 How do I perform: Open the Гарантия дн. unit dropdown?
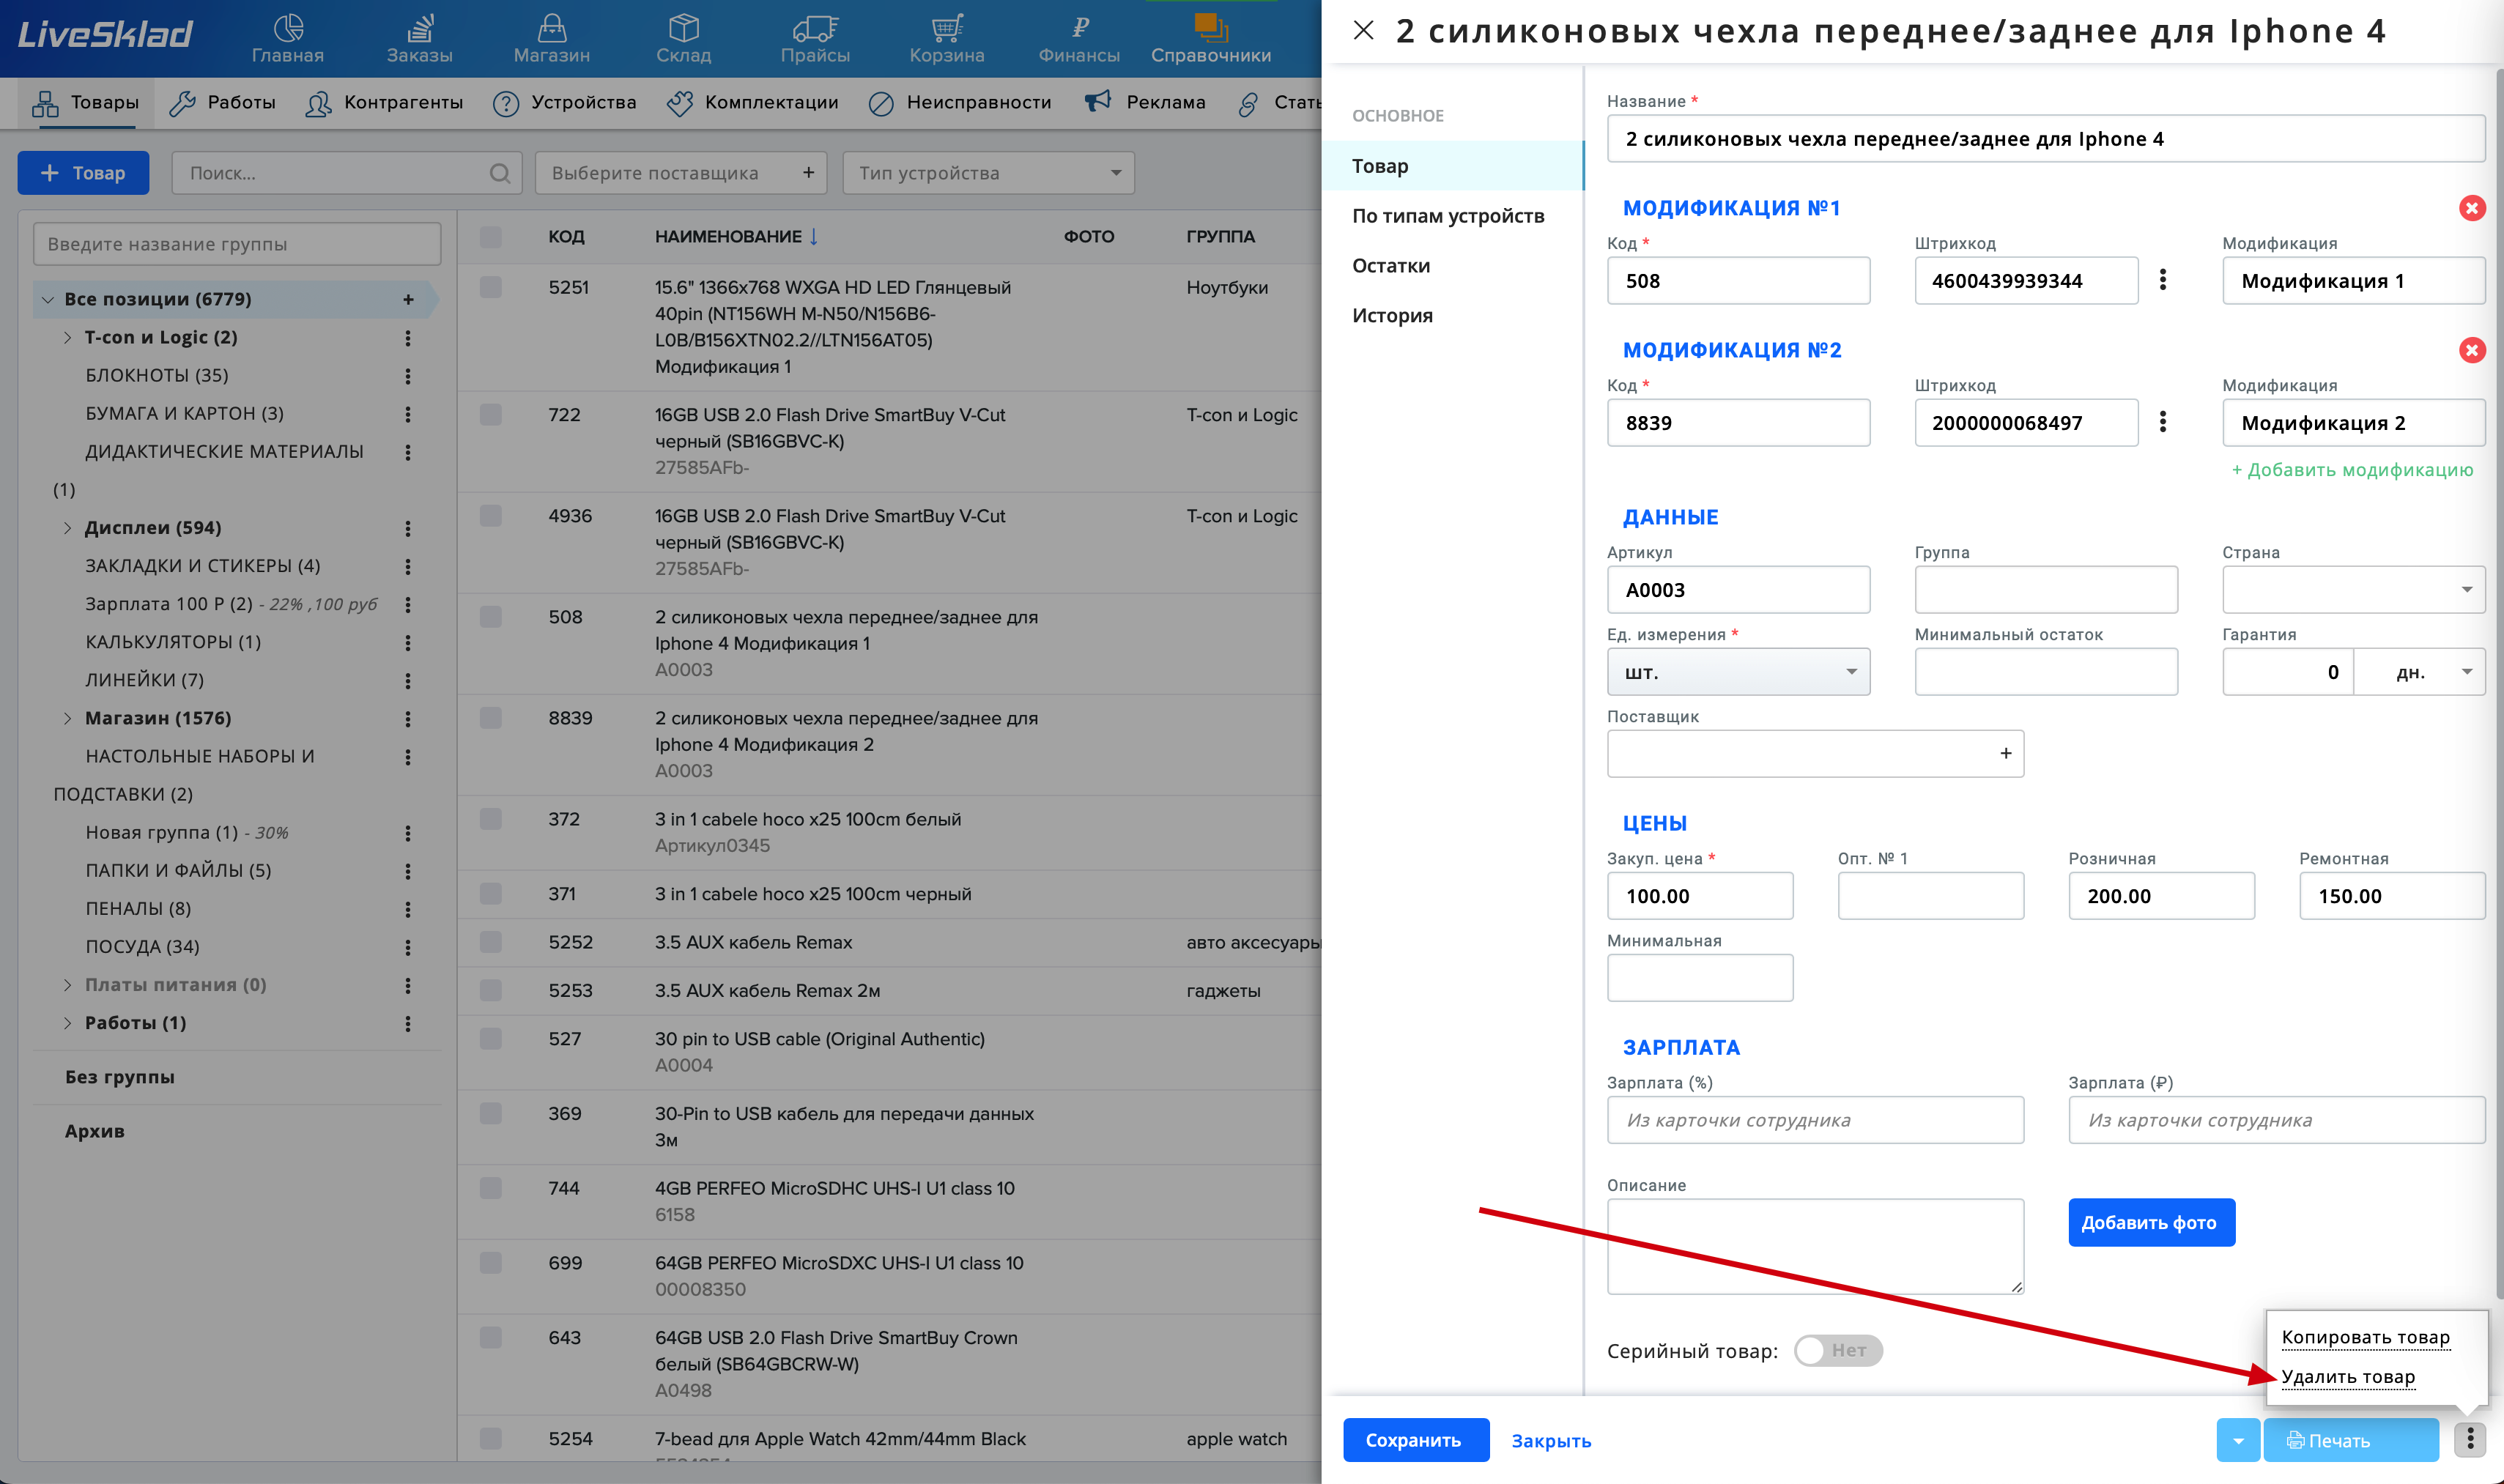(x=2420, y=671)
